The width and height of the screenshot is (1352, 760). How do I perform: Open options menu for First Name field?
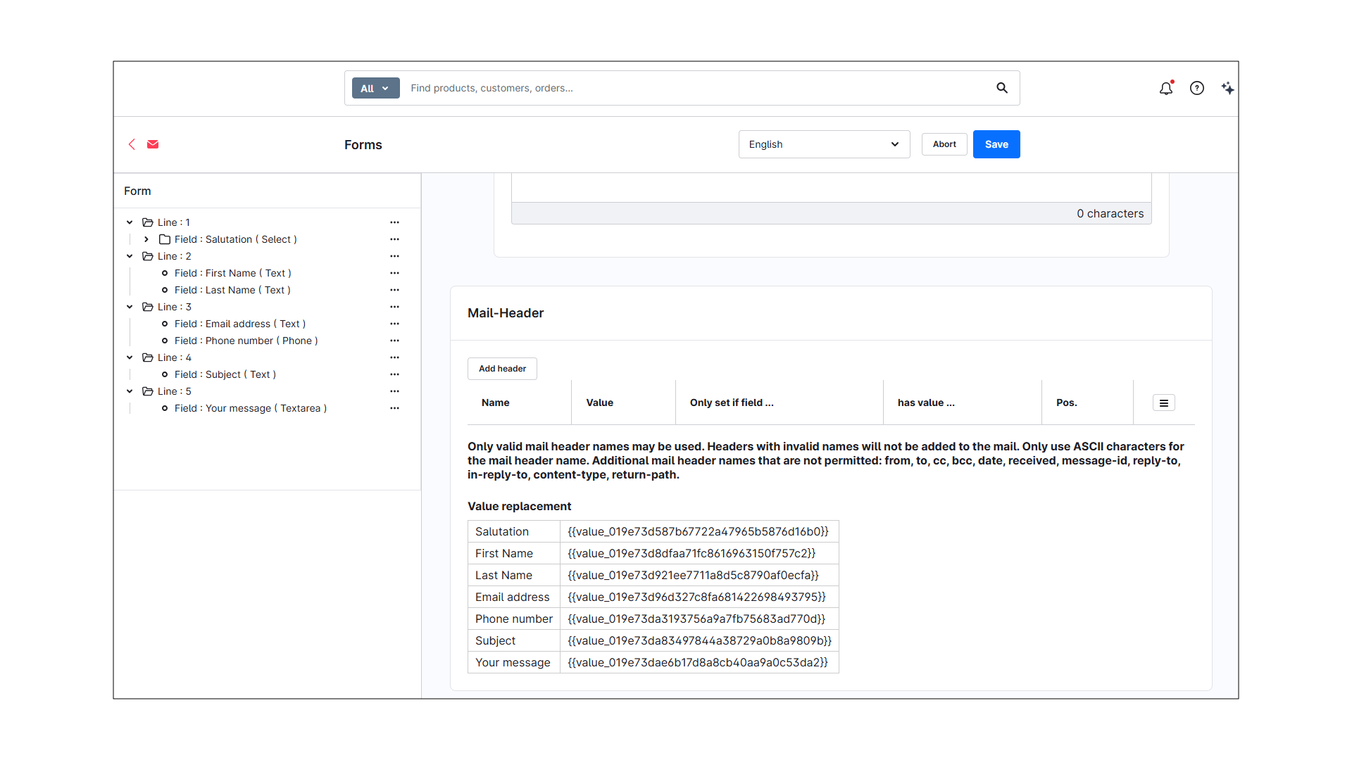coord(394,273)
